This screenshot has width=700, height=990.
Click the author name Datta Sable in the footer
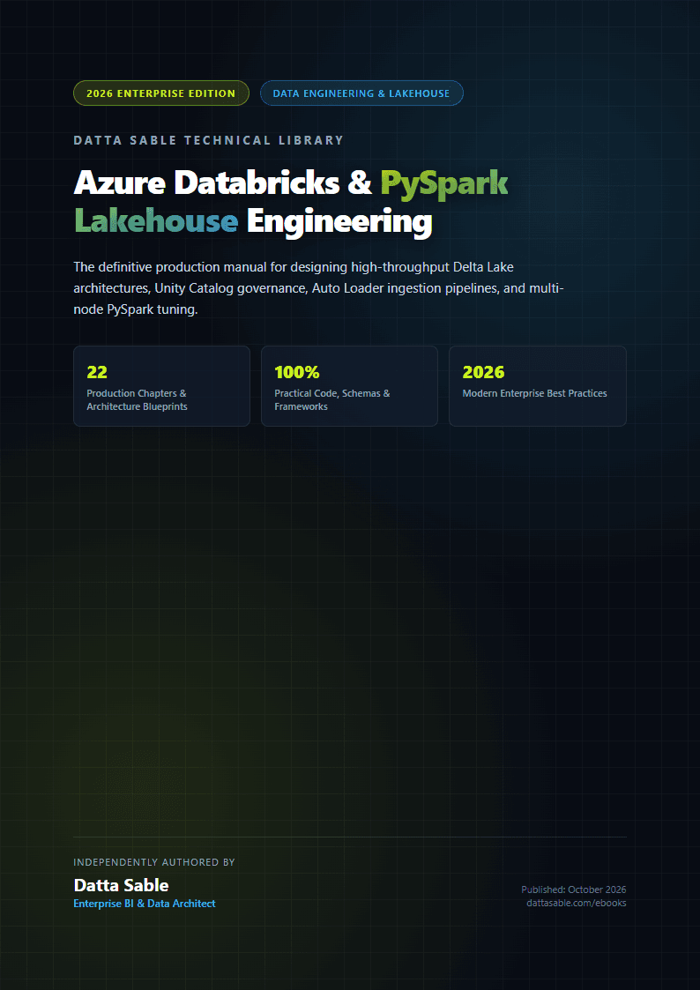pyautogui.click(x=121, y=884)
